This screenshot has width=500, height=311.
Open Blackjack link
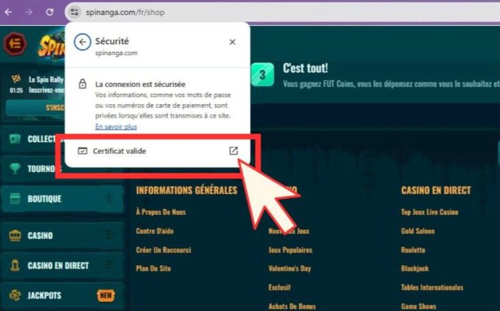pyautogui.click(x=415, y=268)
